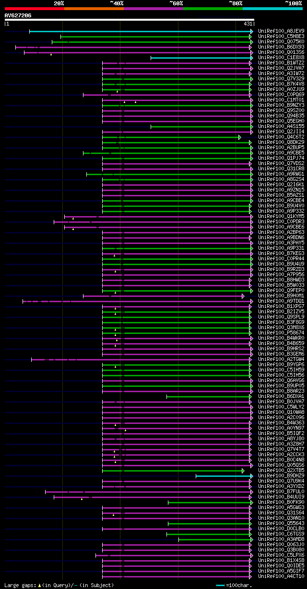Click the UniRef100_Q9FEP0 label
Screen dimensions: 307x589
pyautogui.click(x=281, y=291)
